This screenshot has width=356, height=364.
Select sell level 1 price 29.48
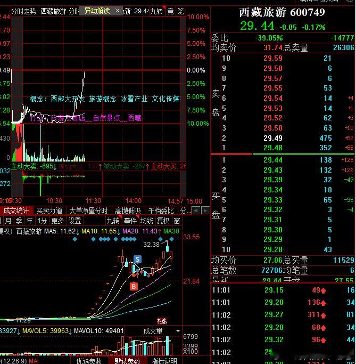coord(273,148)
